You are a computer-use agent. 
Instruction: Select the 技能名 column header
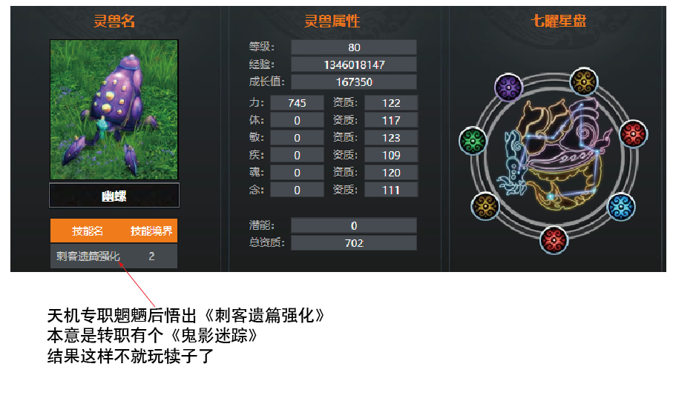click(x=88, y=231)
